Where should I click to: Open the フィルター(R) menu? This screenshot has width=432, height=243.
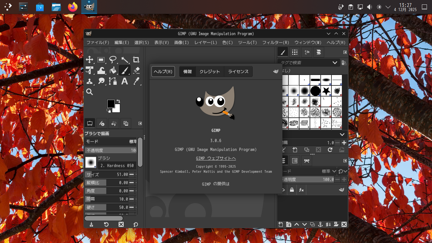coord(275,42)
